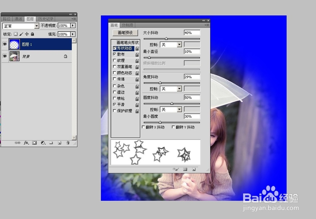This screenshot has width=316, height=219.
Task: Enable 颜色动态 checkbox
Action: pyautogui.click(x=114, y=73)
